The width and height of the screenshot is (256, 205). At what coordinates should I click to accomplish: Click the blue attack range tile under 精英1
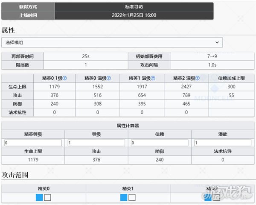(124, 197)
